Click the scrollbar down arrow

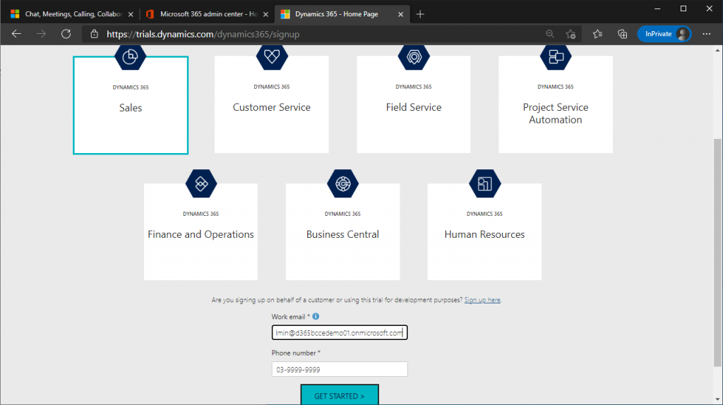coord(717,399)
